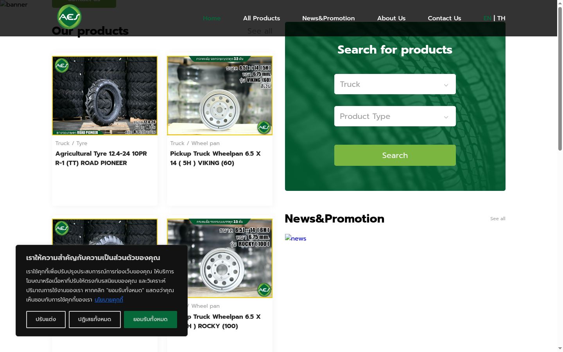
Task: Click the page vertical scrollbar thumb
Action: coord(560,78)
